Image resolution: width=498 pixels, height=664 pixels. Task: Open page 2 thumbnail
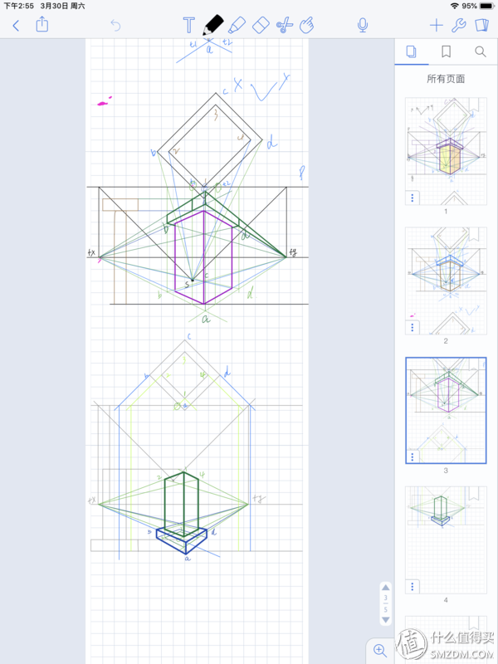coord(446,281)
